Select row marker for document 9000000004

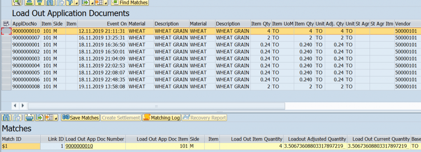tap(6, 66)
